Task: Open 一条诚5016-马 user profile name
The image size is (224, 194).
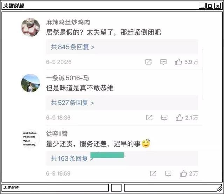Action: coord(68,78)
